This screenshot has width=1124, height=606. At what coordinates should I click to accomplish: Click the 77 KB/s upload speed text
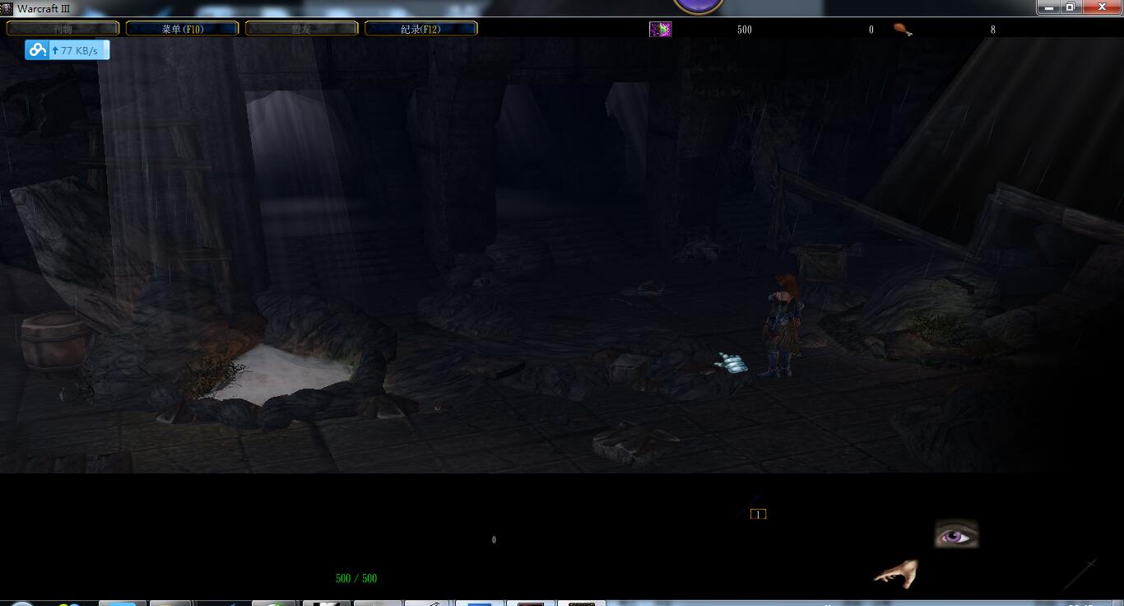[x=79, y=51]
